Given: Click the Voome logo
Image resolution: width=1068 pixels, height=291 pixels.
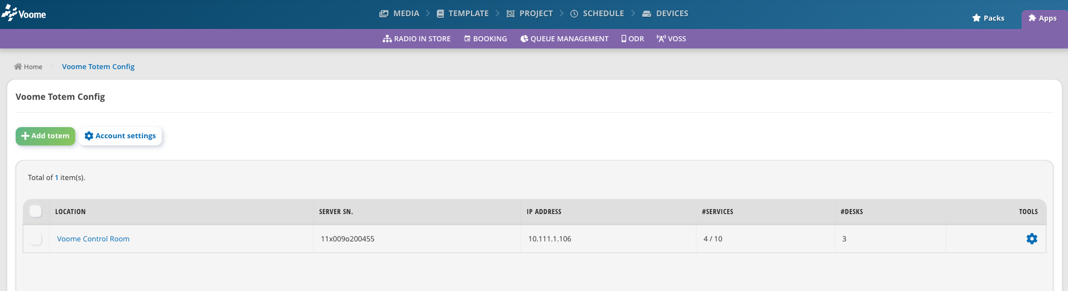Looking at the screenshot, I should (x=23, y=13).
